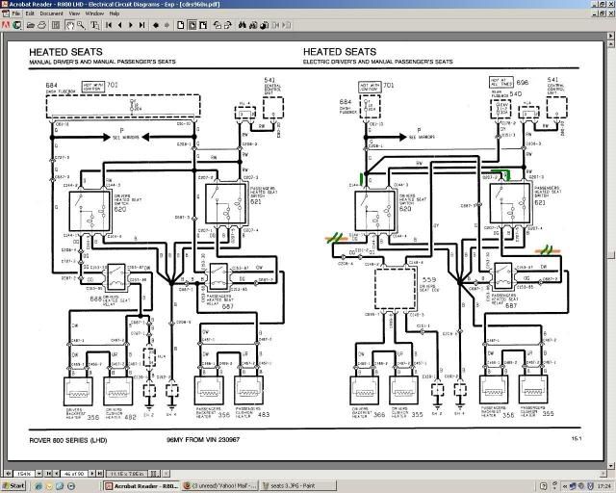Open the Document menu
The height and width of the screenshot is (493, 616).
click(51, 14)
